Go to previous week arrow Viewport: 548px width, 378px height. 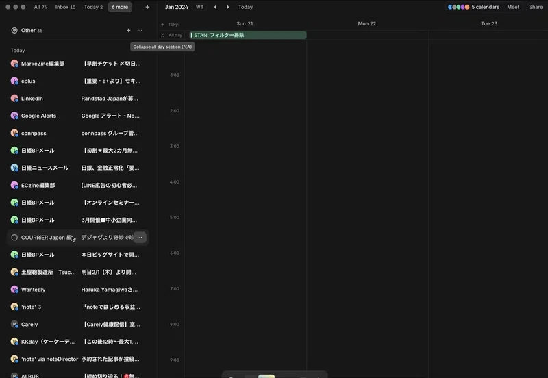point(215,7)
